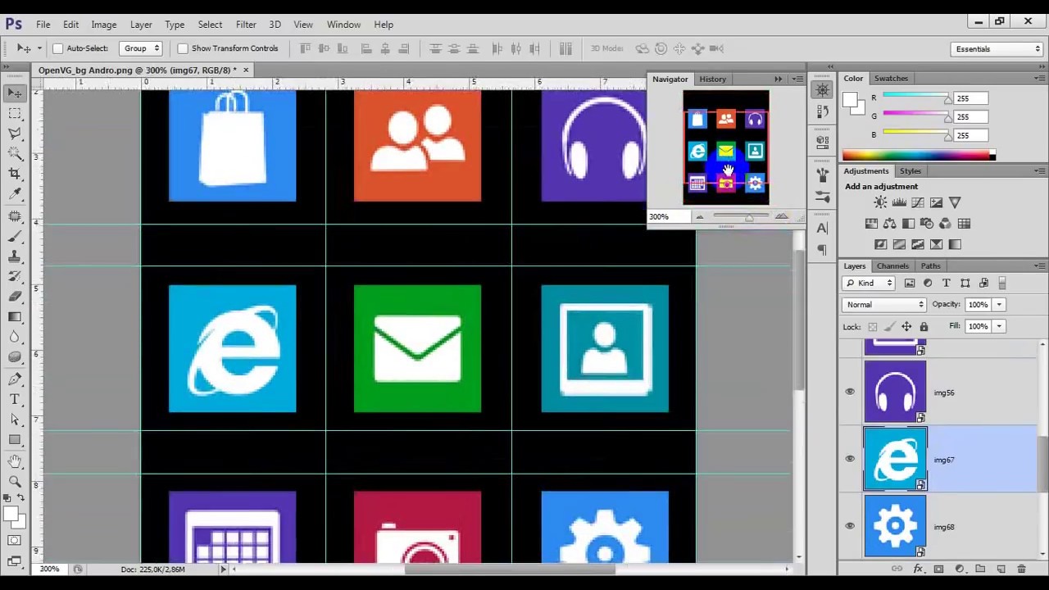The height and width of the screenshot is (590, 1049).
Task: Select the Crop tool
Action: pyautogui.click(x=15, y=174)
